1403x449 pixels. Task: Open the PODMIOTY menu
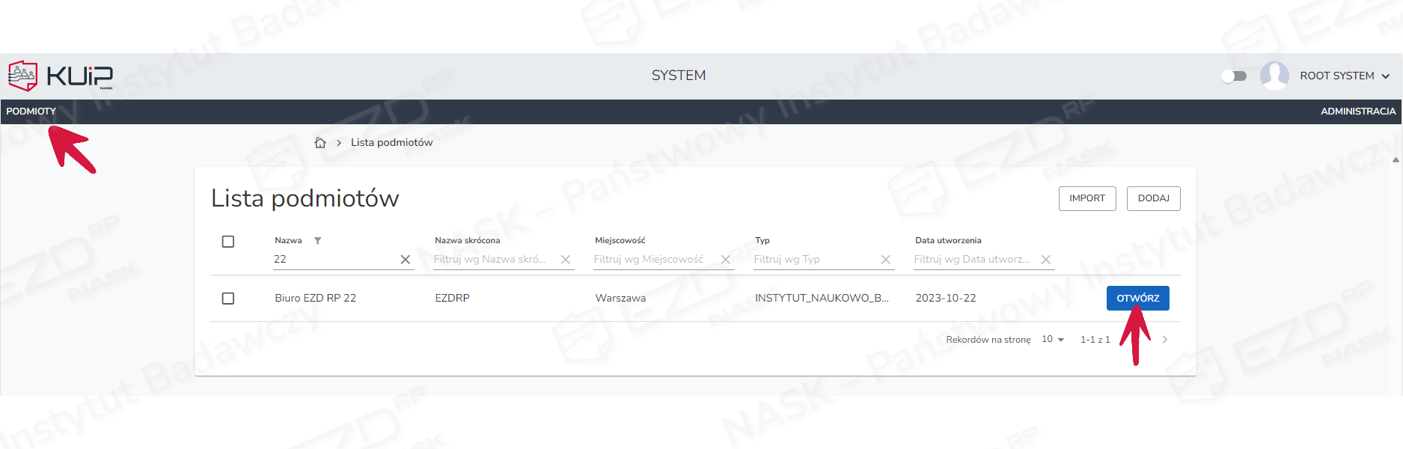point(31,111)
